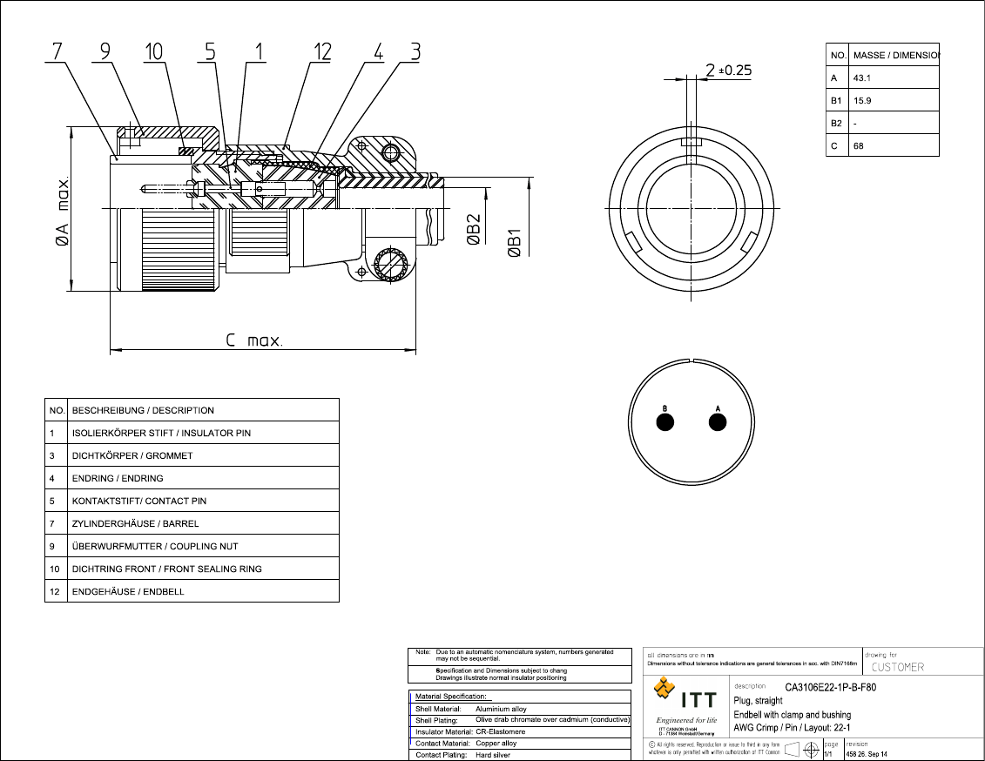Click the 'Material Specification:' heading
Screen dimensions: 985x761
(450, 697)
